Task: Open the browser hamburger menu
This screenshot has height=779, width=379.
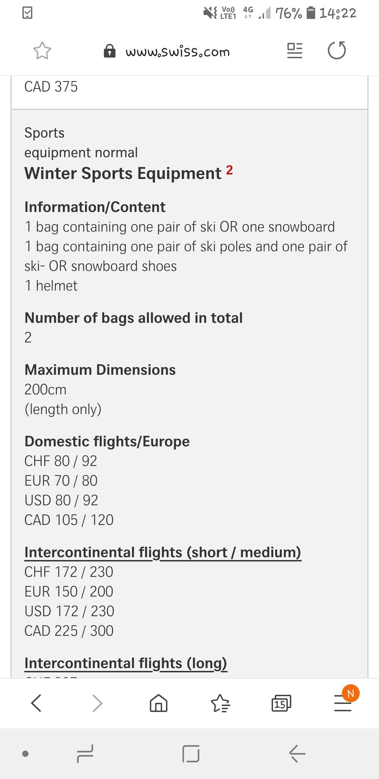Action: point(343,703)
